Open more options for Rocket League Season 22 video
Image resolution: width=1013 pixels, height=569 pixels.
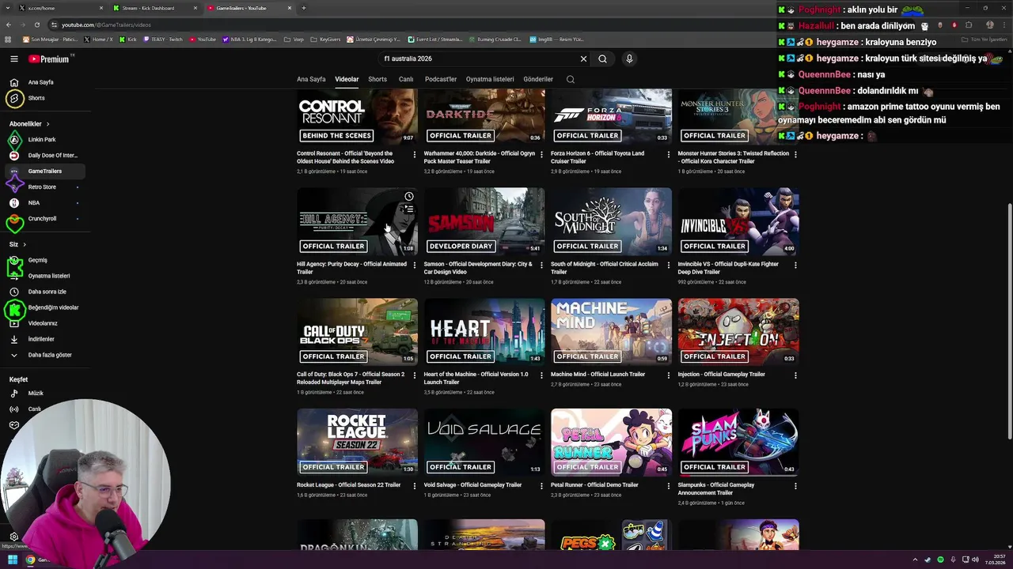click(414, 486)
